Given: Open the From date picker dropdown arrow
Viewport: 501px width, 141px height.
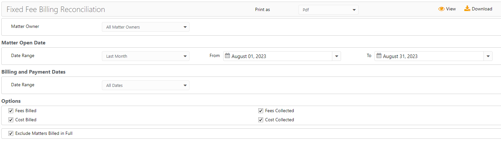Looking at the screenshot, I should click(336, 56).
